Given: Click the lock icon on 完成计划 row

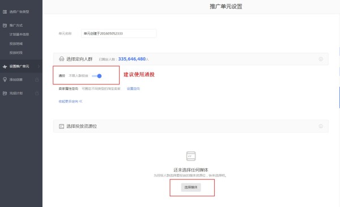Looking at the screenshot, I should point(37,93).
